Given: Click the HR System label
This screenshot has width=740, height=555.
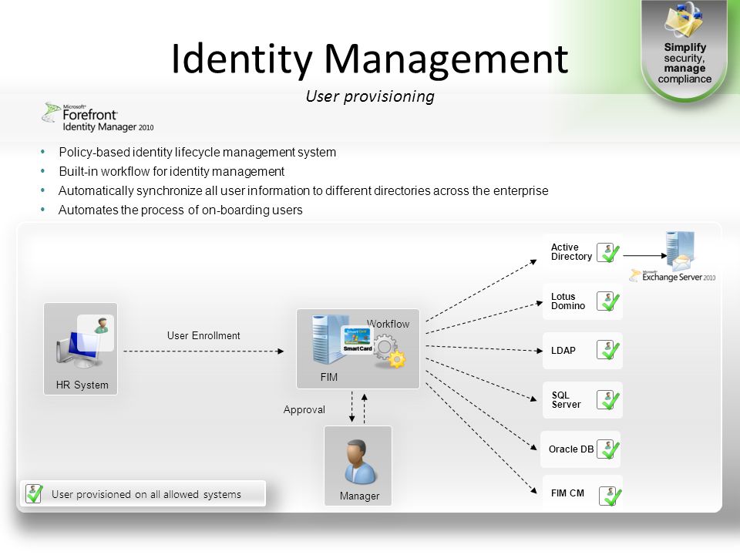Looking at the screenshot, I should 82,385.
